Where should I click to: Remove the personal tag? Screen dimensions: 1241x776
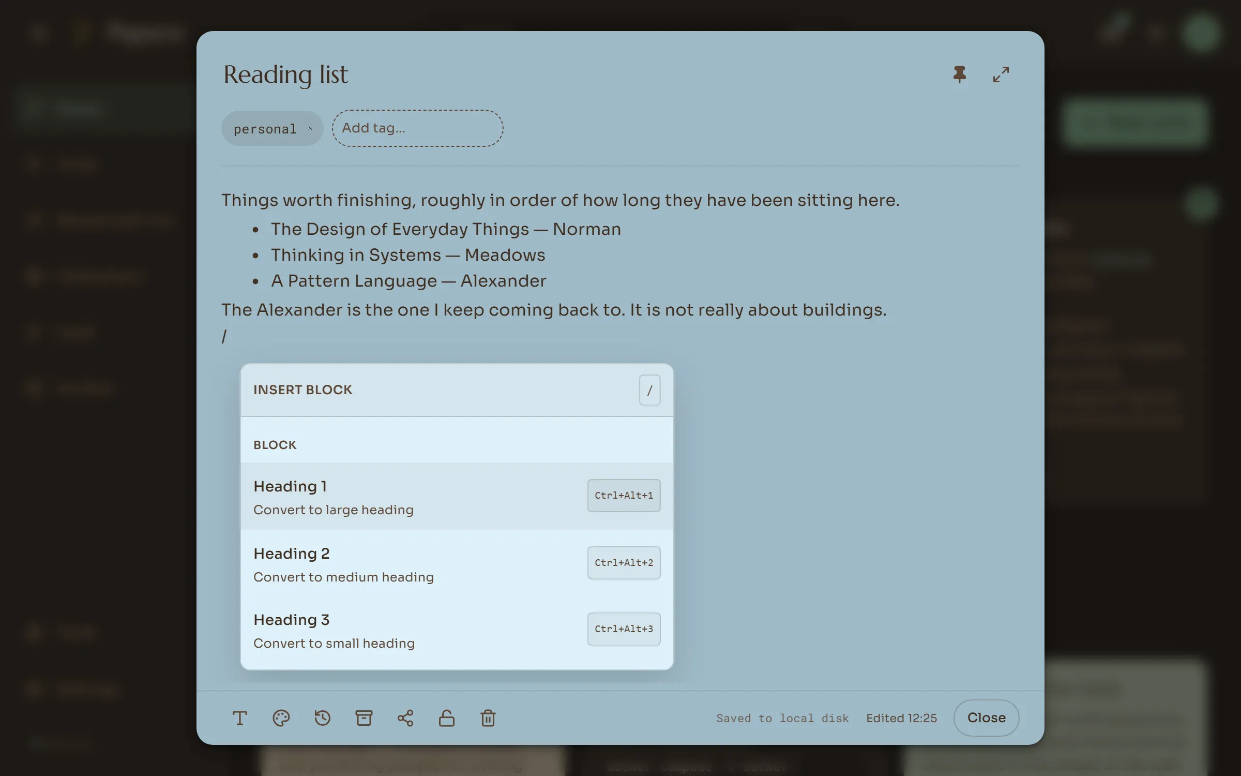click(x=310, y=128)
